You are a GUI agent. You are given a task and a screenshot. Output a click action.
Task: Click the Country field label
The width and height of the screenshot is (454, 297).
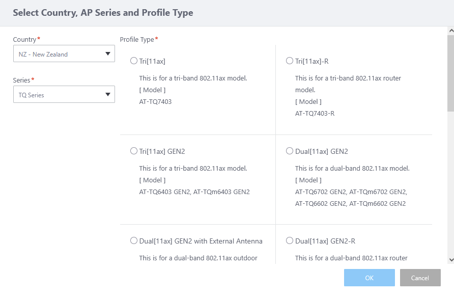pos(24,40)
